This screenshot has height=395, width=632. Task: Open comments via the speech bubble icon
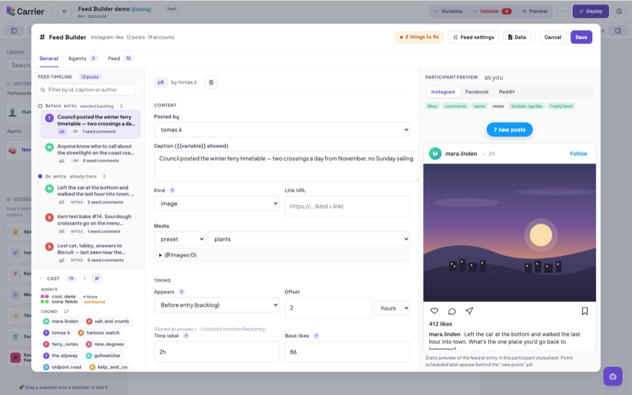click(x=452, y=311)
